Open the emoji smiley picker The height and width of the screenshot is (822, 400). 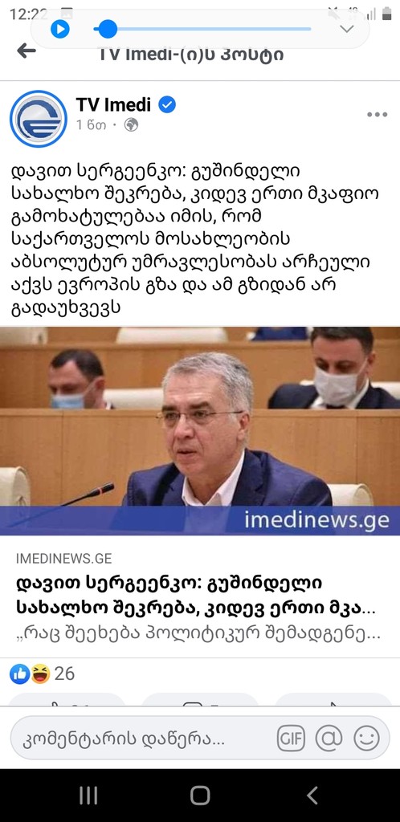tap(366, 739)
